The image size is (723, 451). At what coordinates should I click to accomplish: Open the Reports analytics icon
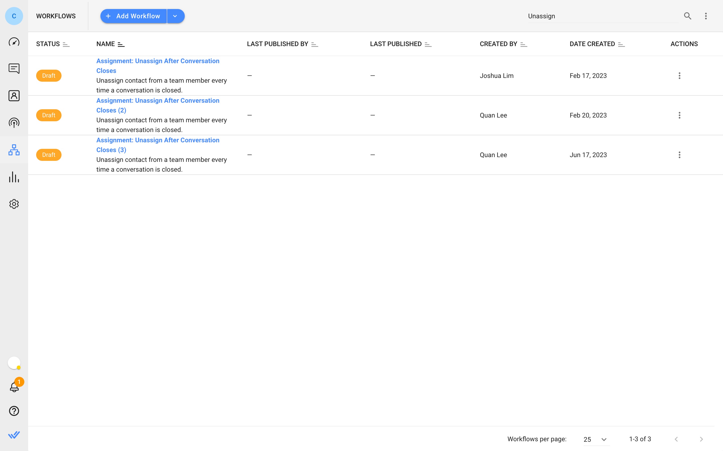(14, 177)
